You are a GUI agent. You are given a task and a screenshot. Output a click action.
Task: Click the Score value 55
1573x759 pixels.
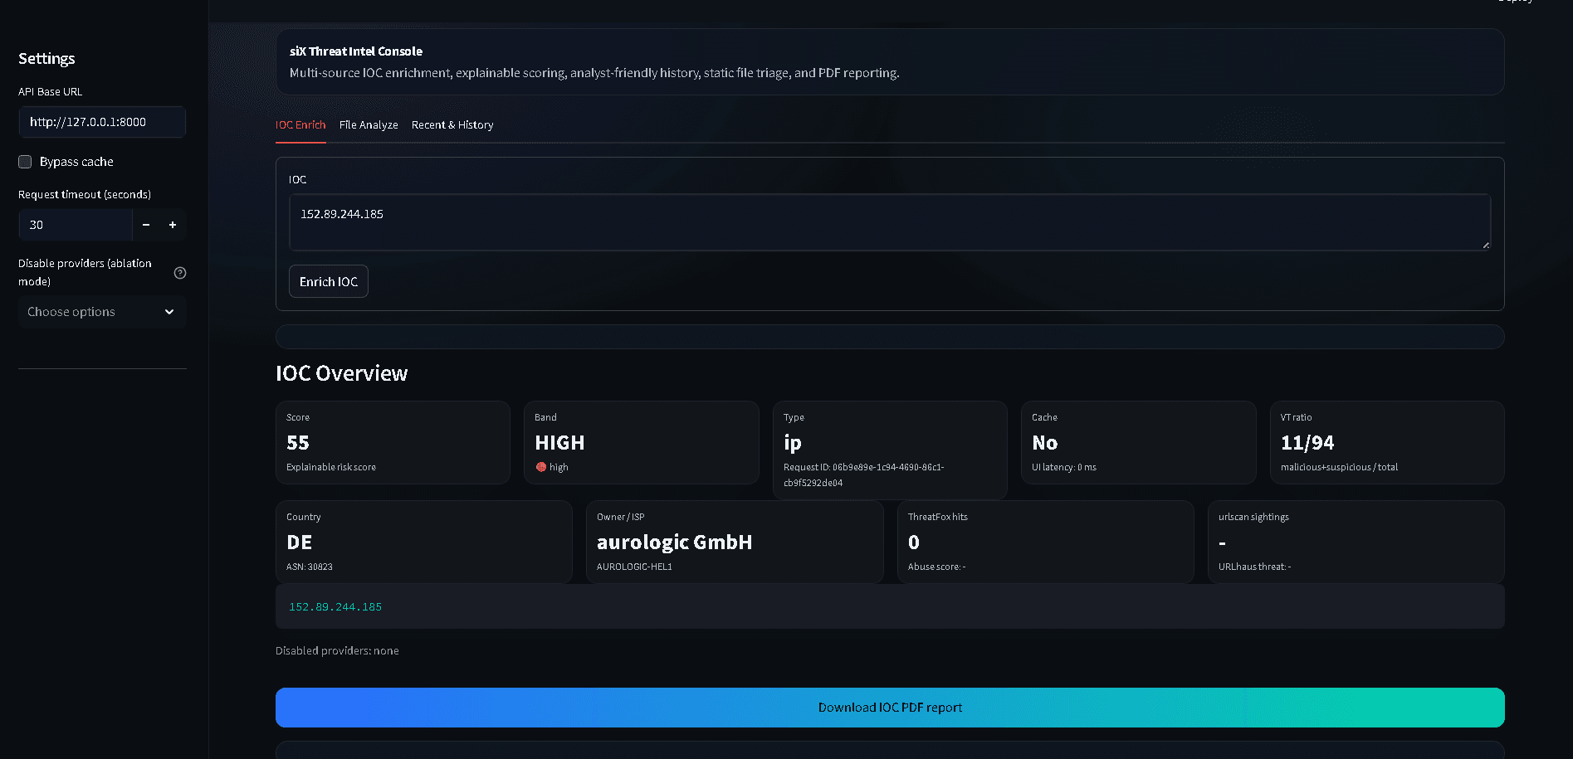(x=298, y=443)
